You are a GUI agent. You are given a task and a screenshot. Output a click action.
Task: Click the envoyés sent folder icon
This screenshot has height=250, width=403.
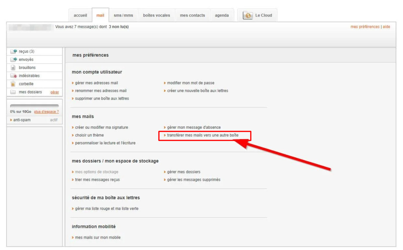pyautogui.click(x=14, y=60)
